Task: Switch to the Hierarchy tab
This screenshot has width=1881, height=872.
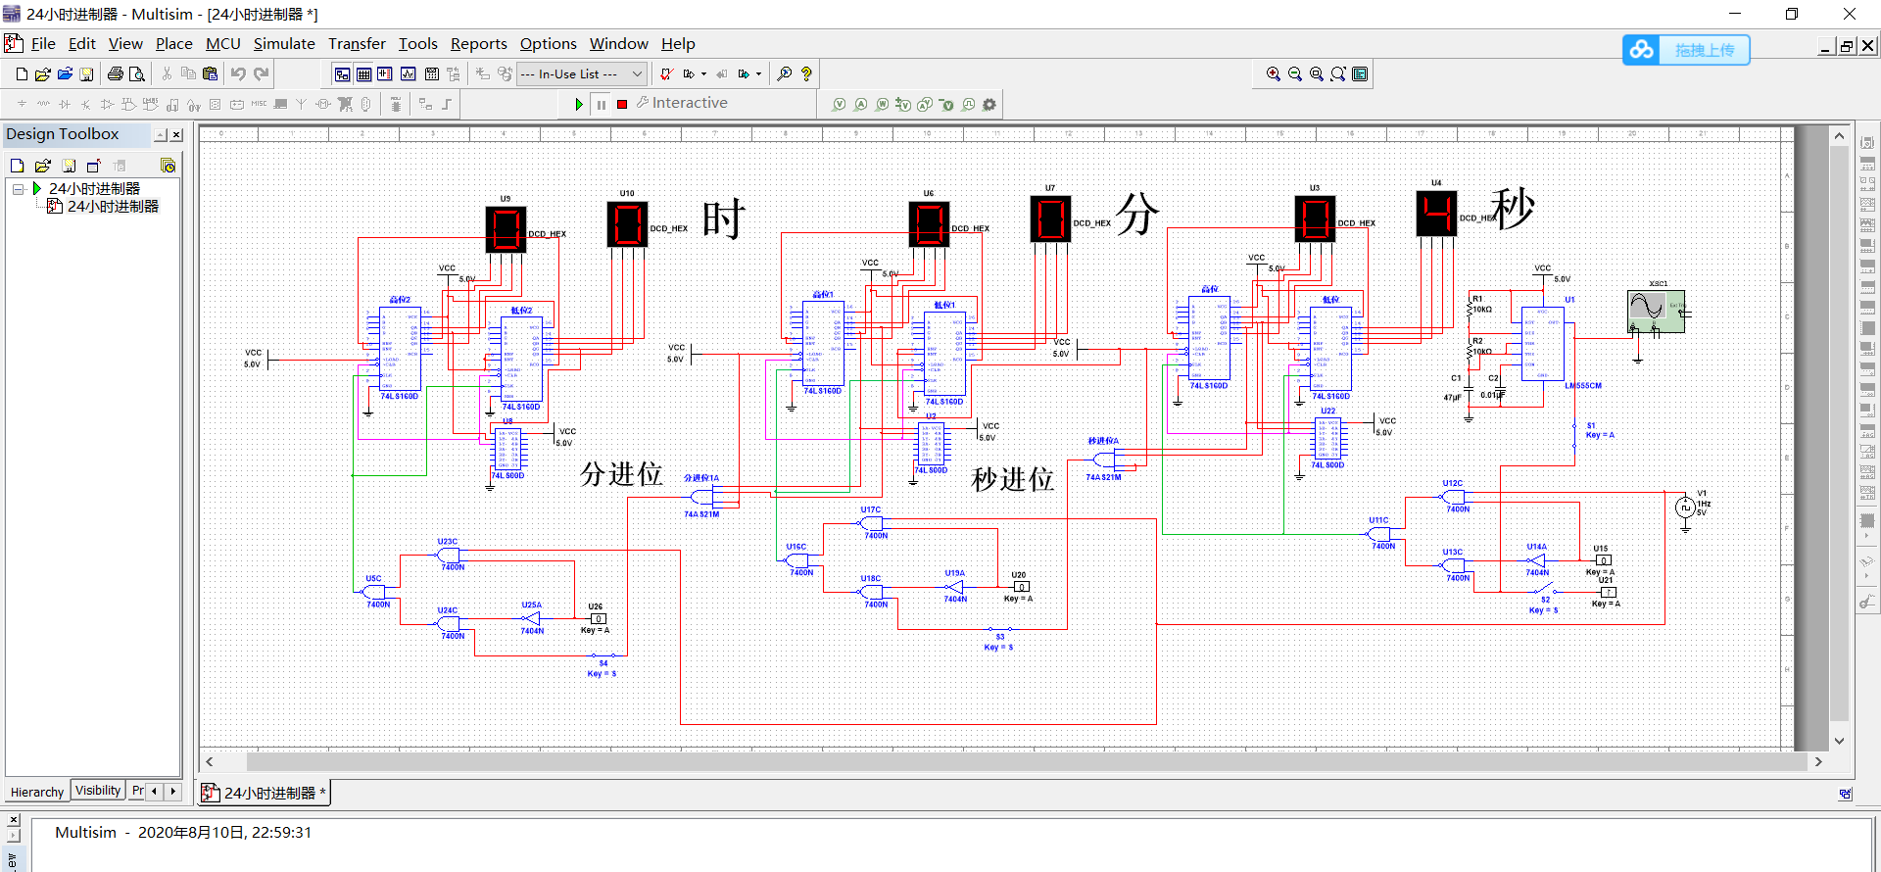Action: [x=37, y=792]
